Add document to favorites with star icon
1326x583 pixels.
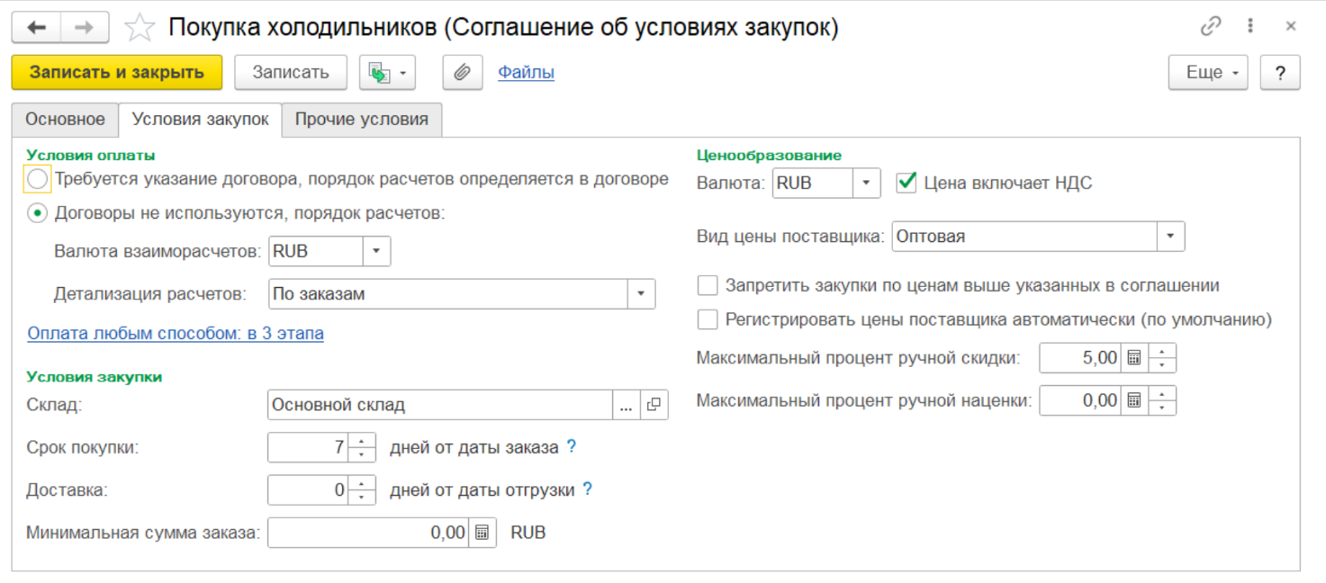pyautogui.click(x=140, y=28)
